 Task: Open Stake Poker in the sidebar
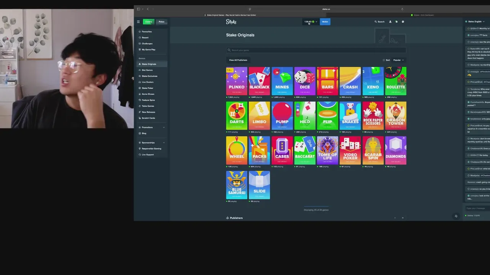[x=147, y=88]
